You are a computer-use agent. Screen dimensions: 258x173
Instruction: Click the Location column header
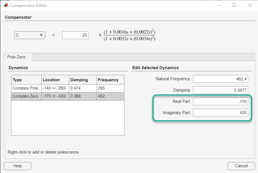[55, 80]
